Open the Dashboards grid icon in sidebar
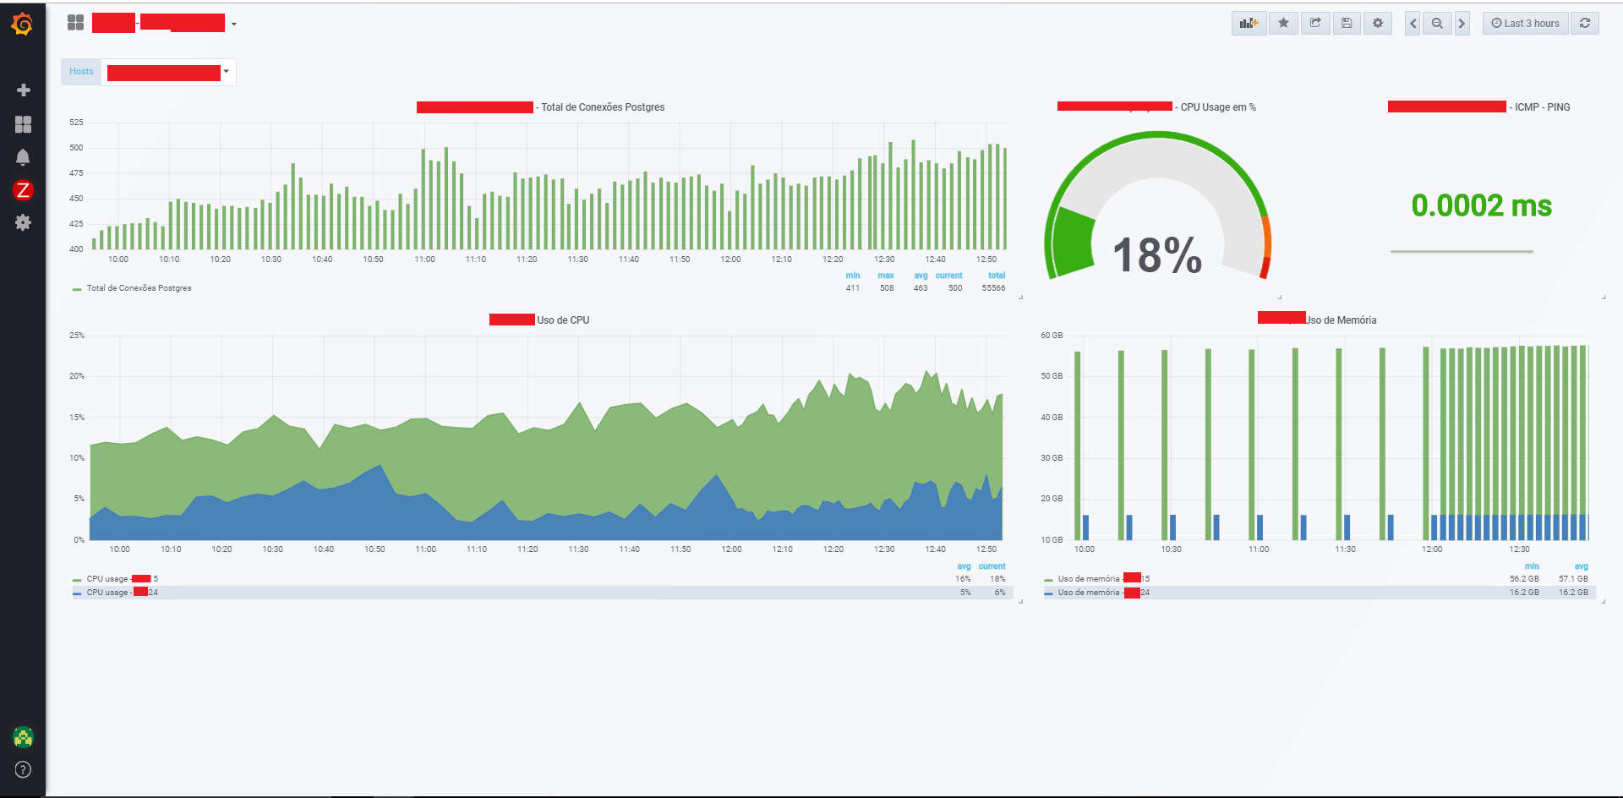The image size is (1623, 798). click(23, 124)
